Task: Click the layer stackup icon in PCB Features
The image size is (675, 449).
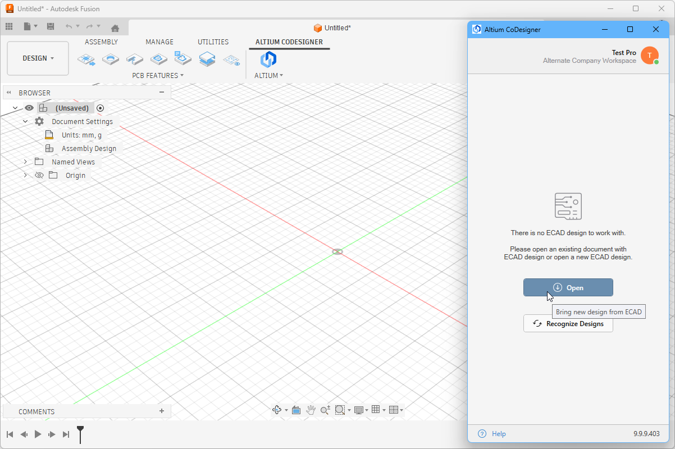Action: [207, 59]
